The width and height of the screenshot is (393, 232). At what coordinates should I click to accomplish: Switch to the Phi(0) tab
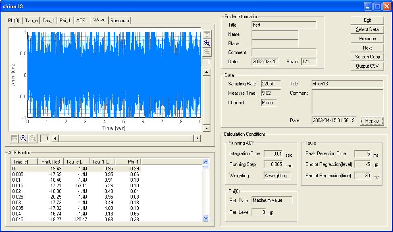(14, 21)
